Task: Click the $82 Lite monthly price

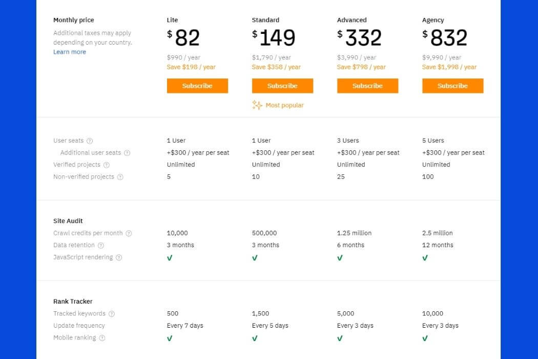Action: point(183,37)
